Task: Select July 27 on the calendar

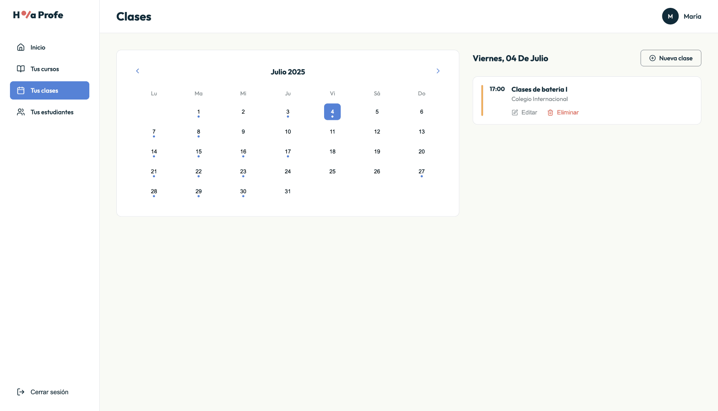Action: pos(421,171)
